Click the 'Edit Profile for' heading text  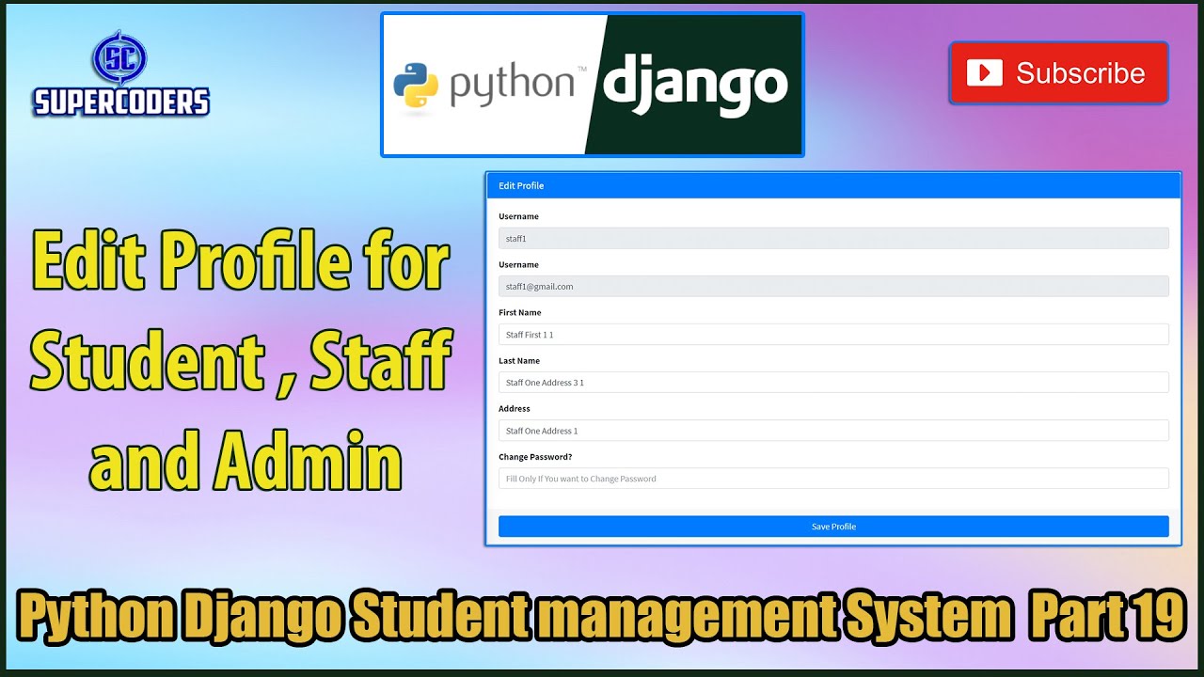pyautogui.click(x=240, y=262)
